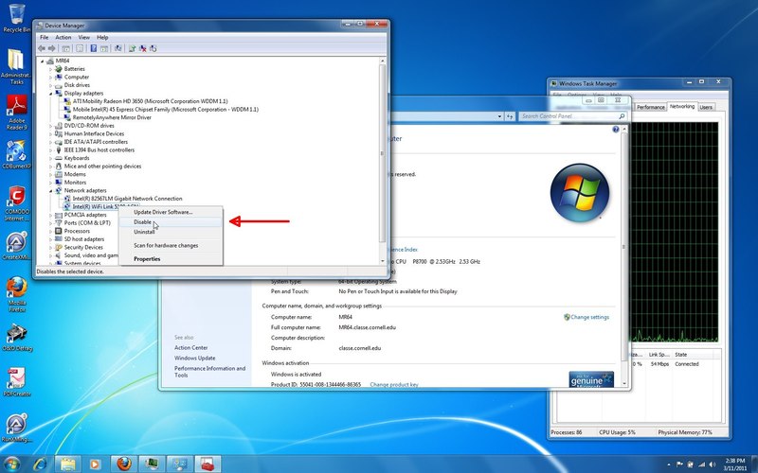Switch to Users tab in Task Manager
Viewport: 758px width, 473px height.
(706, 107)
